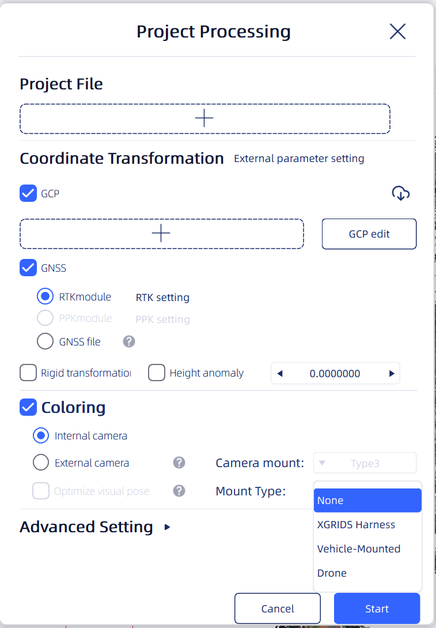Enable the Rigid transformation checkbox

pos(28,373)
